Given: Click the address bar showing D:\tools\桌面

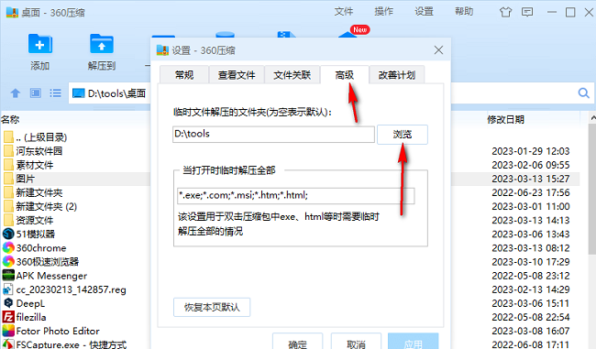Looking at the screenshot, I should 110,93.
